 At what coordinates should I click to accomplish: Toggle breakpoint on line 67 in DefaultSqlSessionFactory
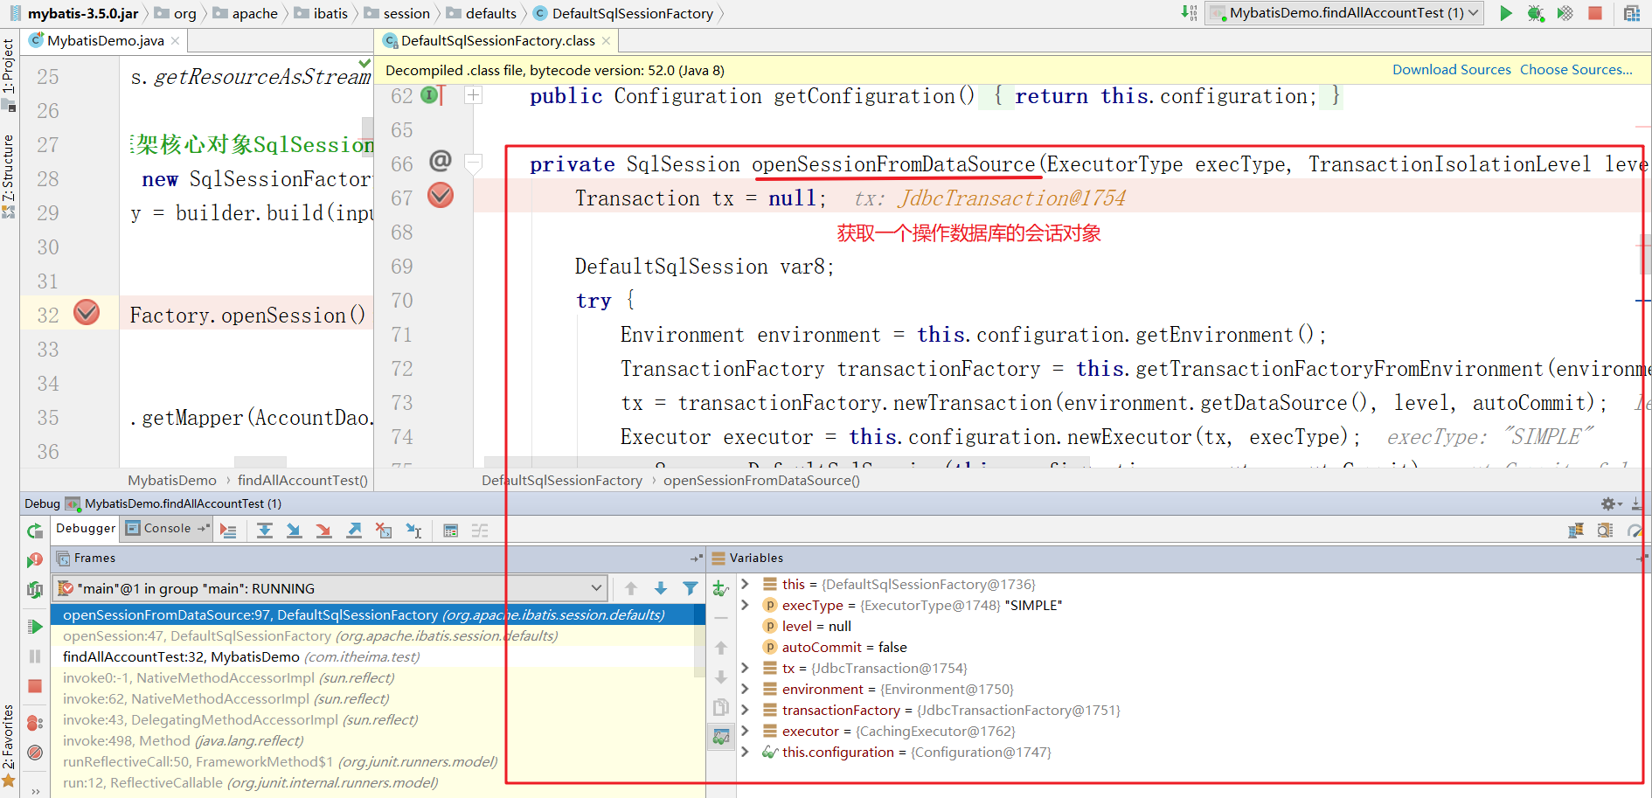point(441,196)
